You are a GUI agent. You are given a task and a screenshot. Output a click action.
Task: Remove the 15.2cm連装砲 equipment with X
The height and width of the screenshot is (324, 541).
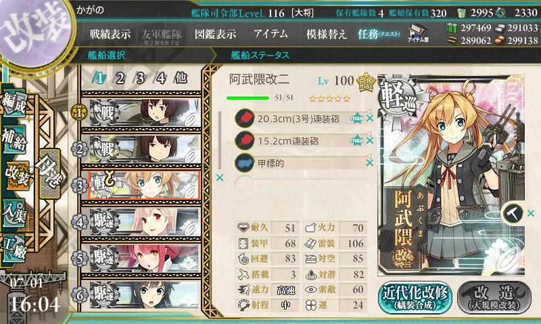click(369, 140)
